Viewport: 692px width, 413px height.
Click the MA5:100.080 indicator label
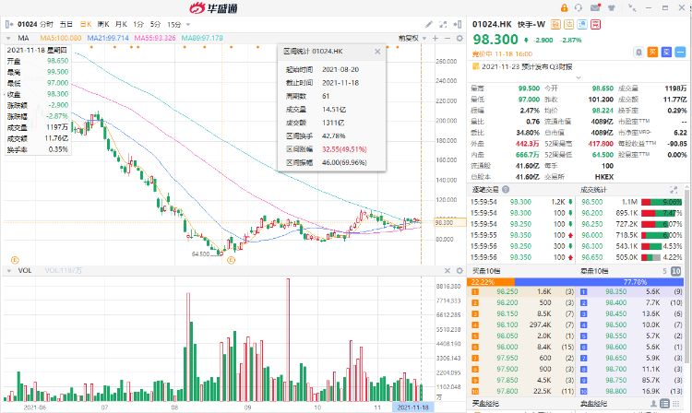click(x=61, y=39)
